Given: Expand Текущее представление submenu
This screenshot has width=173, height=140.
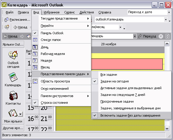Looking at the screenshot, I should [x=61, y=18].
